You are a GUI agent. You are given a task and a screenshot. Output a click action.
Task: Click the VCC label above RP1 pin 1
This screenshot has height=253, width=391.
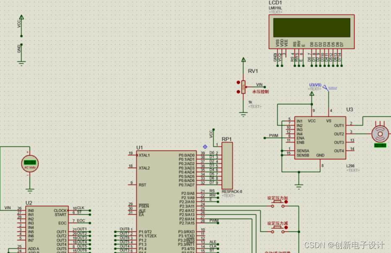point(211,134)
